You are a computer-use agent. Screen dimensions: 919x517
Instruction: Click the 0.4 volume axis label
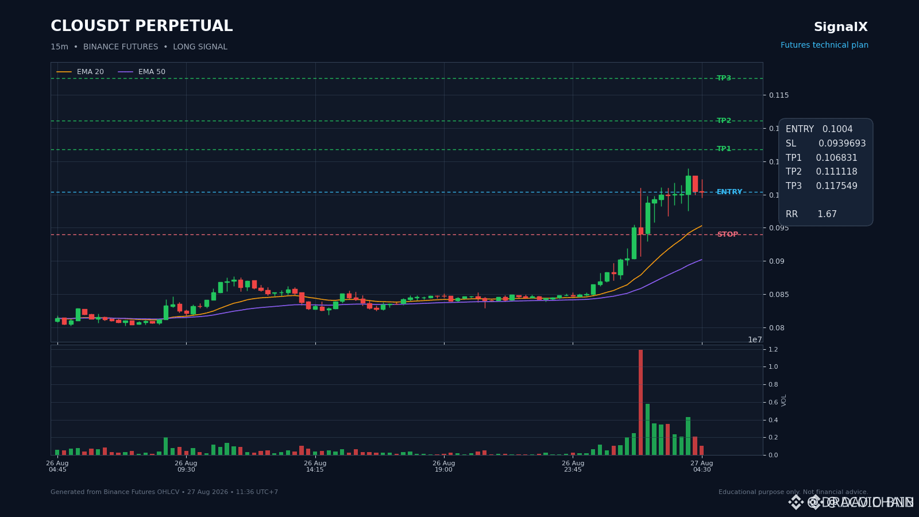(x=773, y=420)
